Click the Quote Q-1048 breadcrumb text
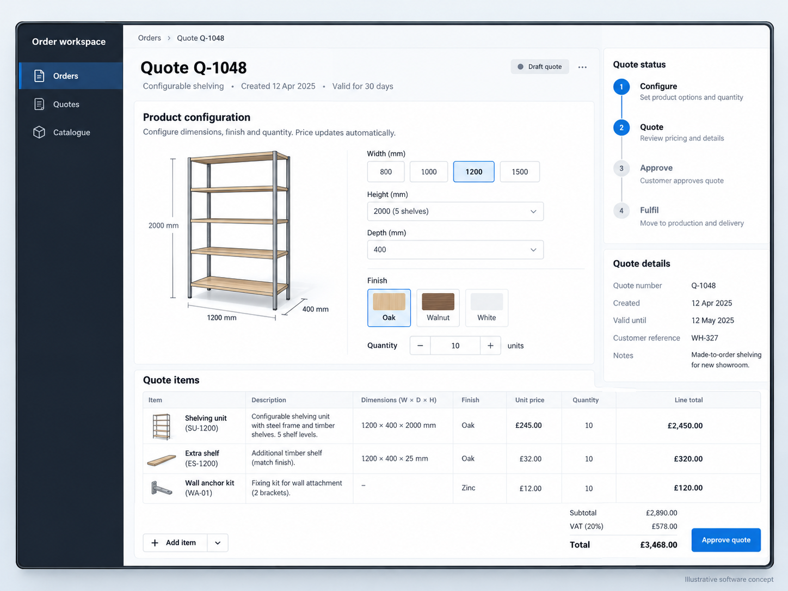 [200, 38]
